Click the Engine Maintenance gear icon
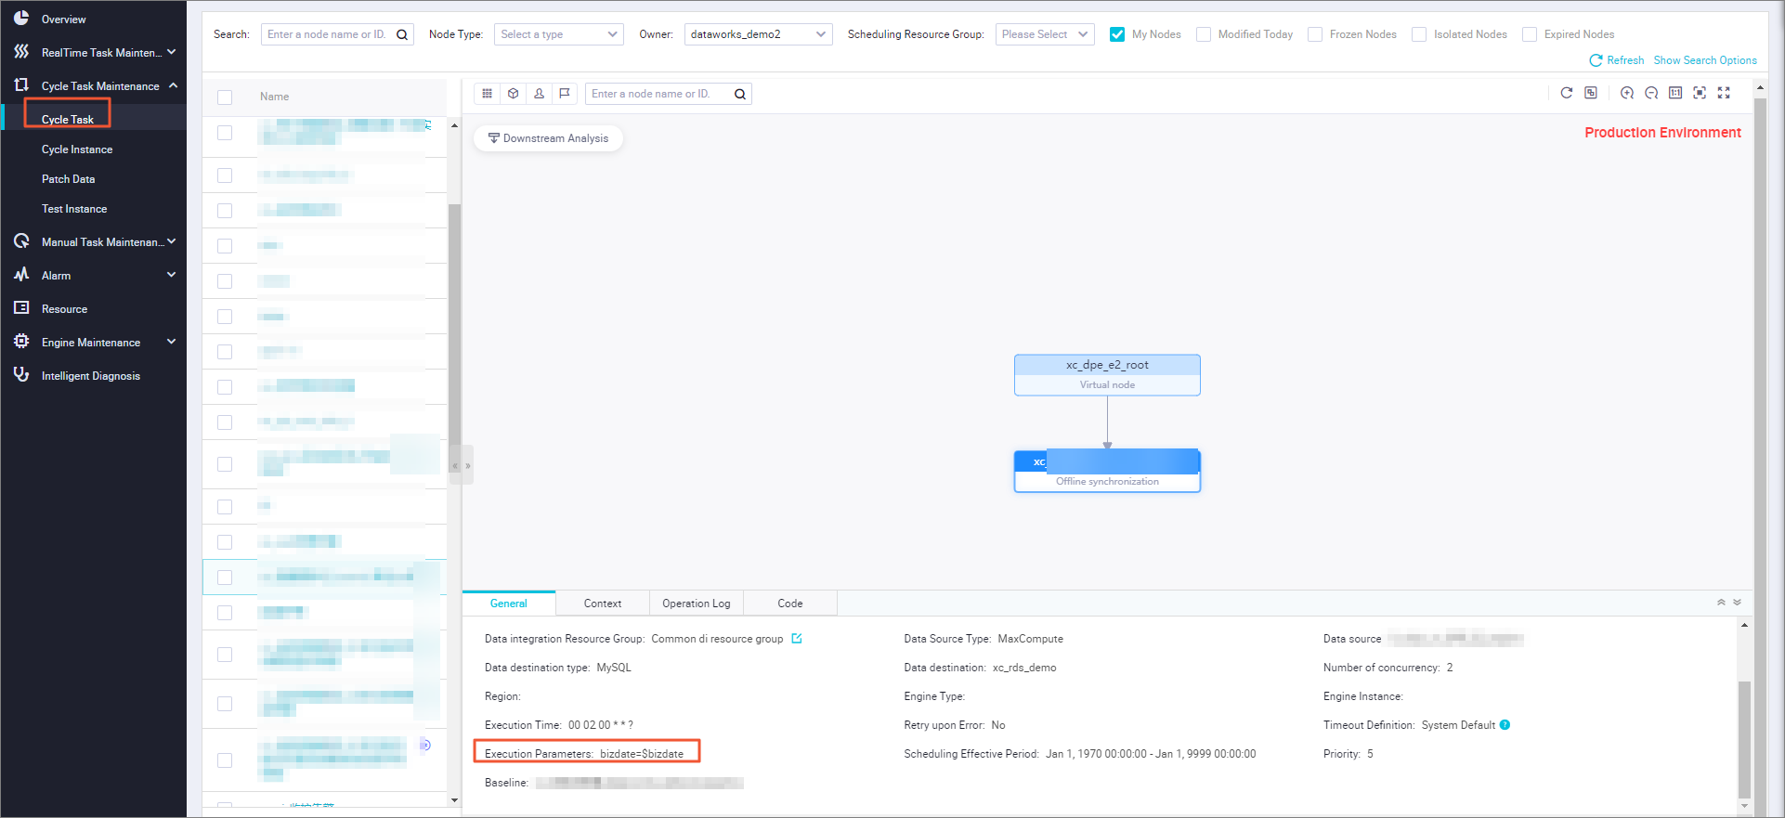The width and height of the screenshot is (1785, 818). (20, 342)
